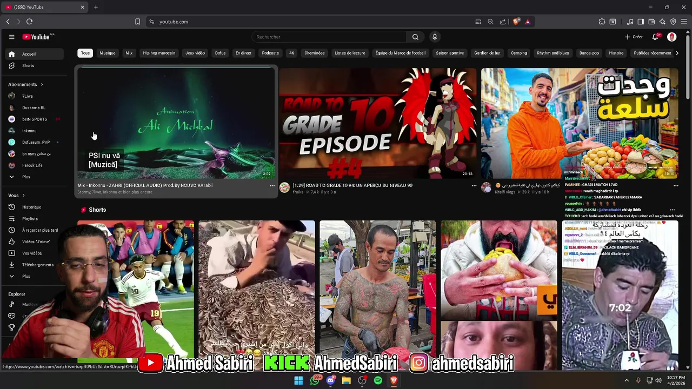
Task: Open Playlists from the sidebar
Action: click(34, 219)
